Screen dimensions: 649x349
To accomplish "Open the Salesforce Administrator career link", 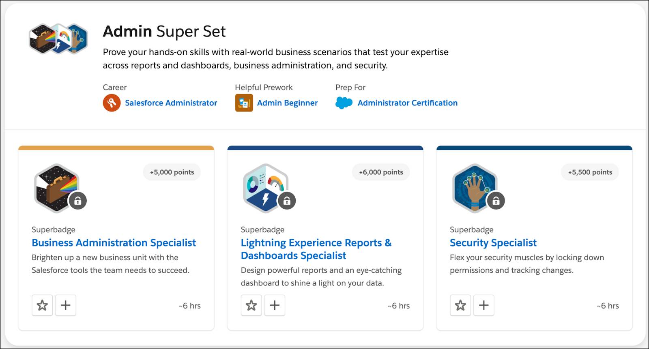I will (171, 103).
